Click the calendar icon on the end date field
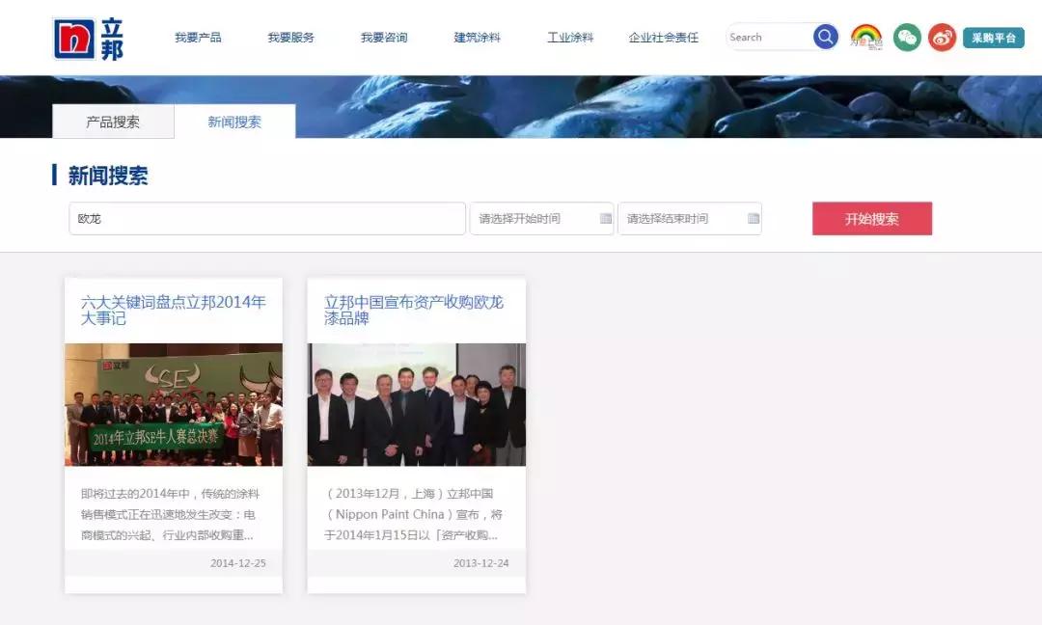This screenshot has height=625, width=1042. [752, 218]
